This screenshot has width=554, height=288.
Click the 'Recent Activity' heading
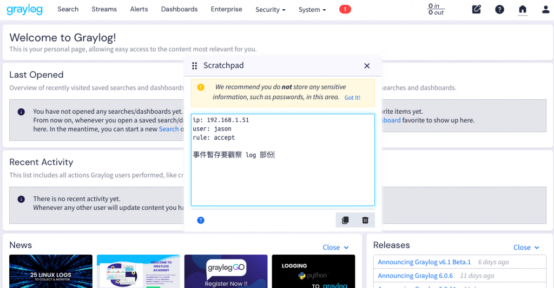(x=41, y=162)
